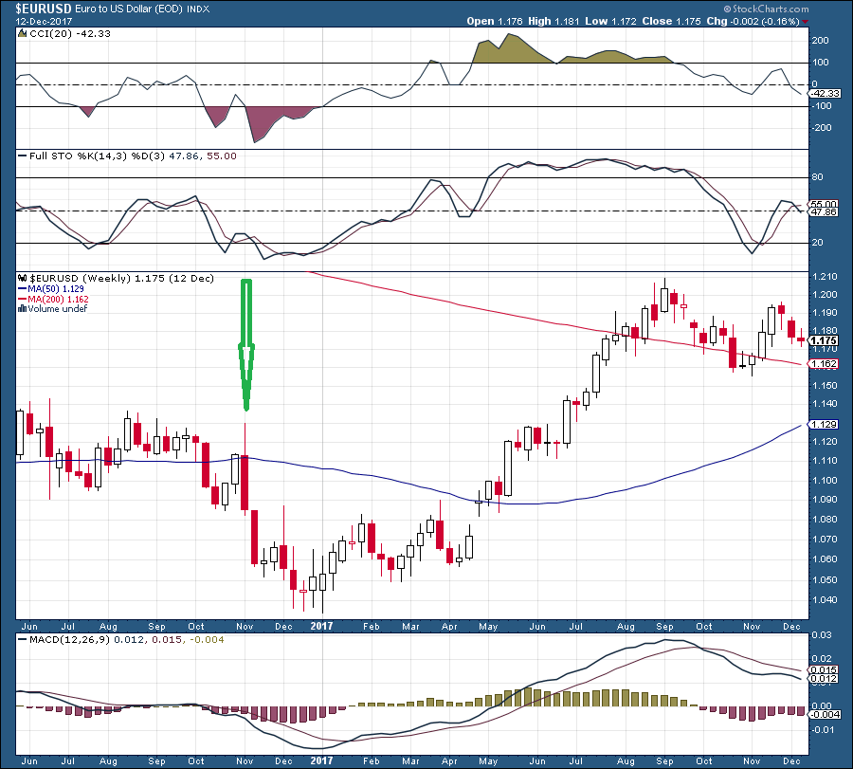Click the 2017 label on price chart axis
853x769 pixels.
[x=321, y=626]
